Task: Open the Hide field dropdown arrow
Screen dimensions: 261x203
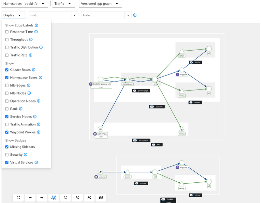Action: [128, 15]
